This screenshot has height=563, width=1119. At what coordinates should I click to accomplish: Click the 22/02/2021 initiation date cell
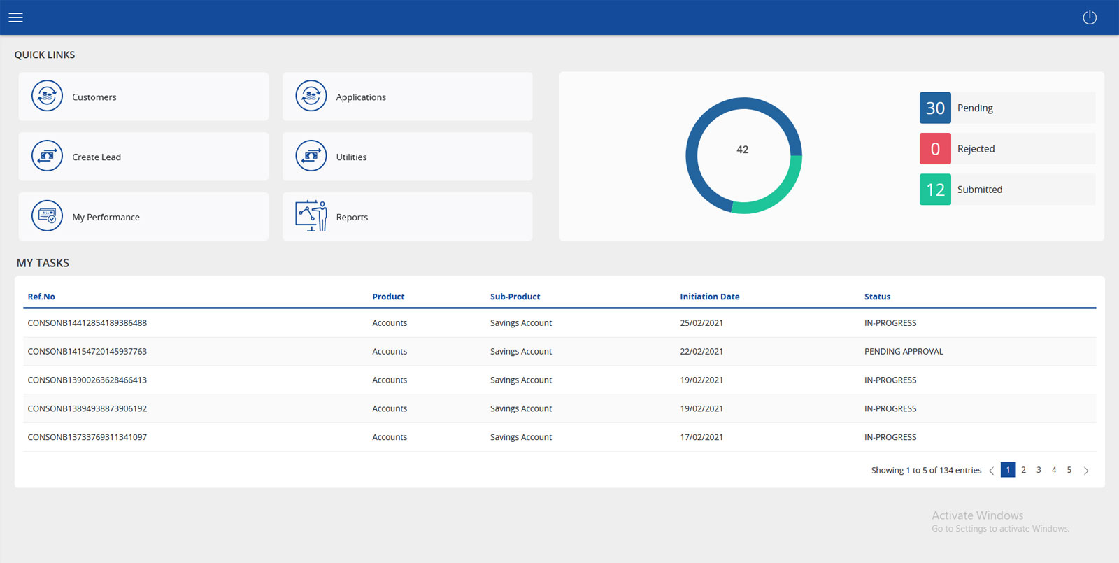[701, 352]
